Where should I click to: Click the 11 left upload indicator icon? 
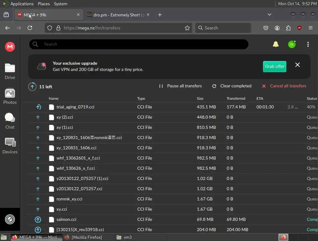(x=32, y=87)
